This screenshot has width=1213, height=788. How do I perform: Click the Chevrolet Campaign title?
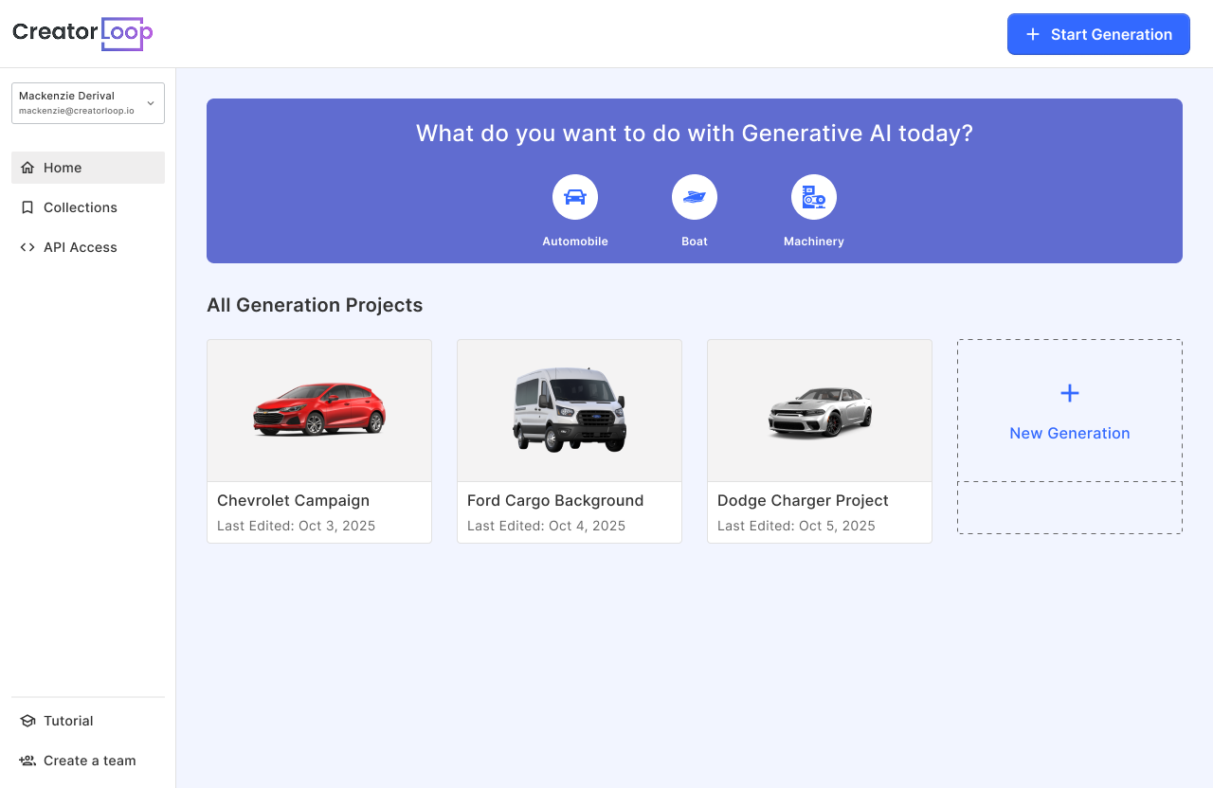coord(293,500)
